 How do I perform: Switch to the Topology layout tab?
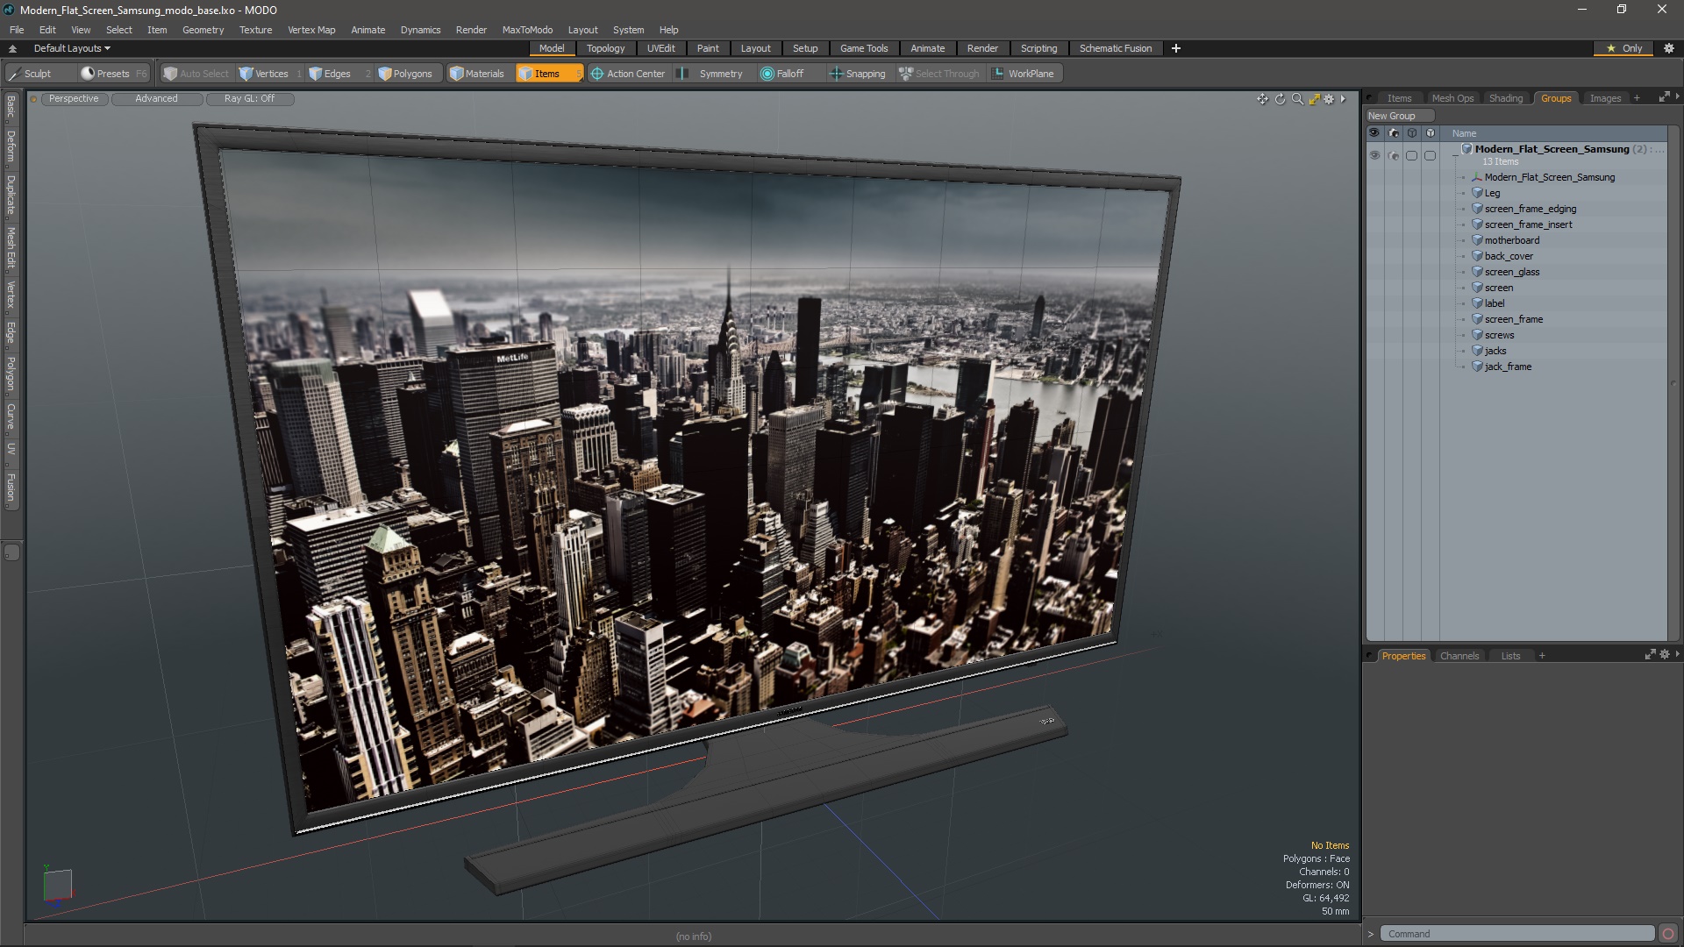pyautogui.click(x=605, y=48)
